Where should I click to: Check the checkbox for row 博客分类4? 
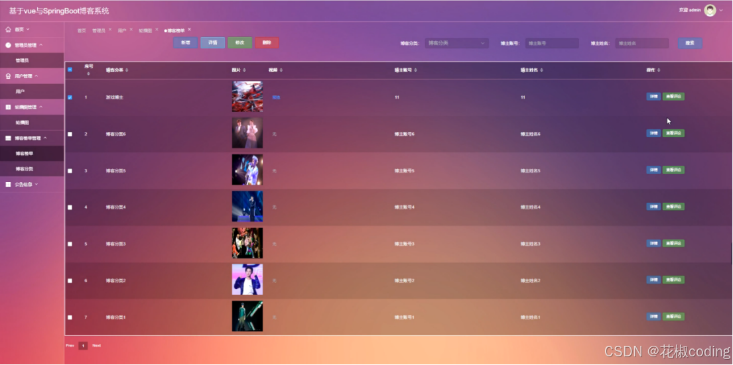tap(70, 207)
